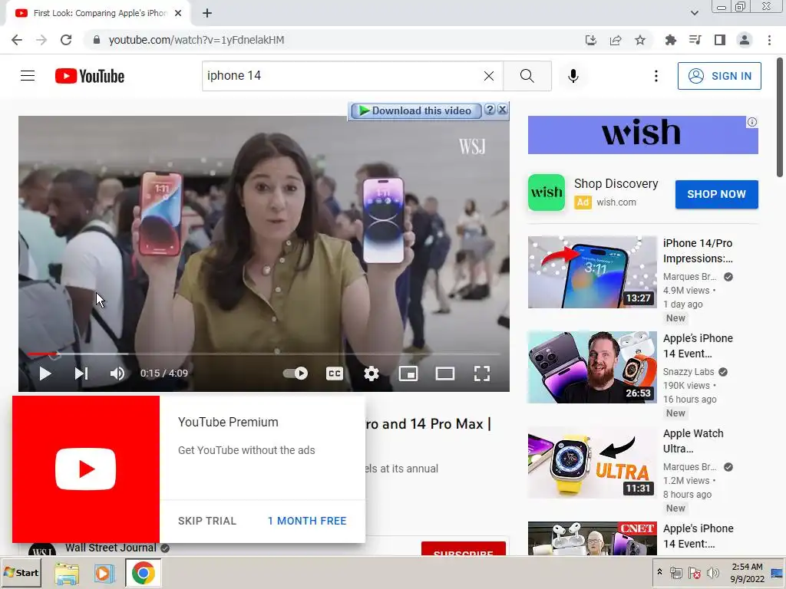Click Chrome icon in the taskbar

click(143, 573)
